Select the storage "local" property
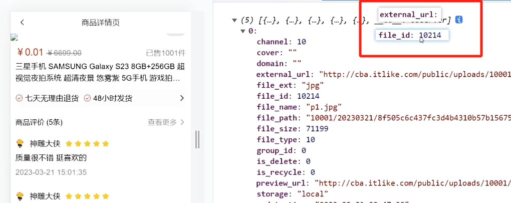Screen dimensions: 511x203 tap(293, 194)
